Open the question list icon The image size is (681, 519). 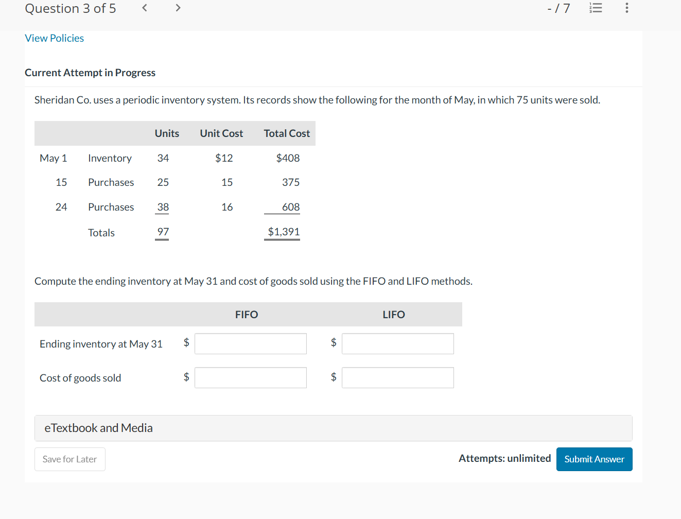596,8
